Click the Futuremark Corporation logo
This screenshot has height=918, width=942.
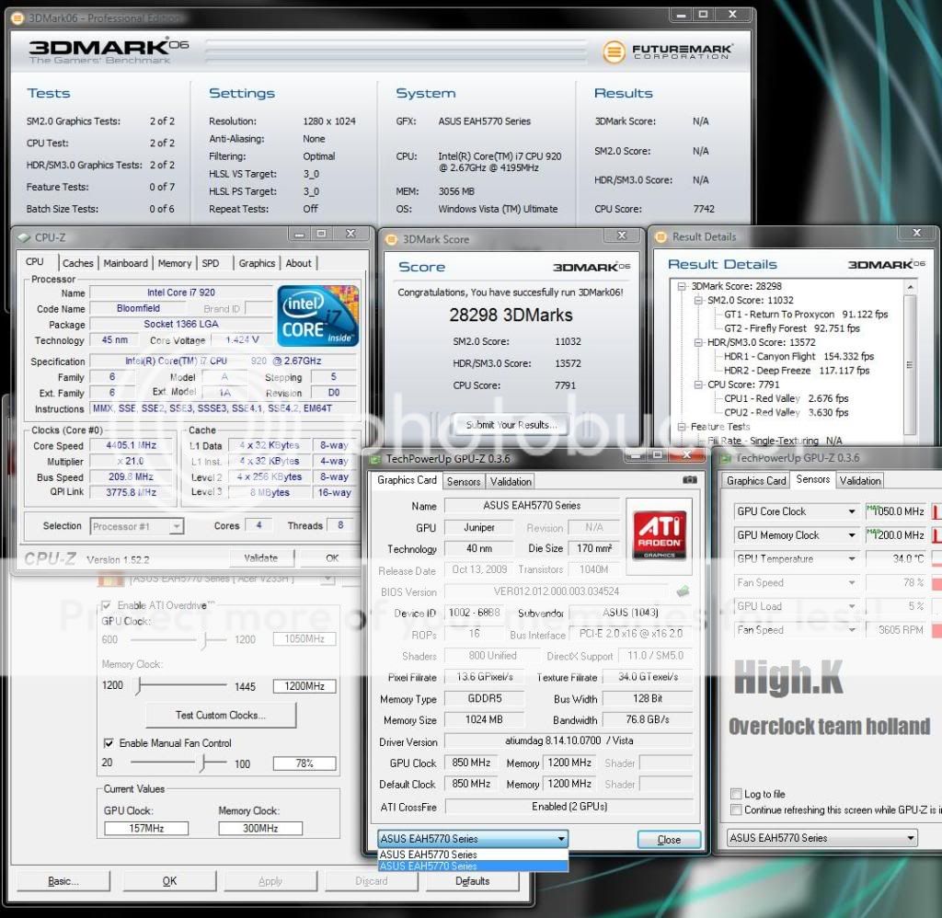[668, 52]
